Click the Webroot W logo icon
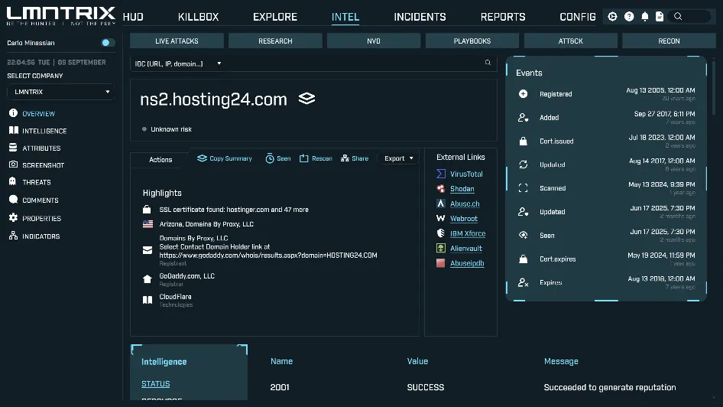Image resolution: width=723 pixels, height=407 pixels. point(441,218)
